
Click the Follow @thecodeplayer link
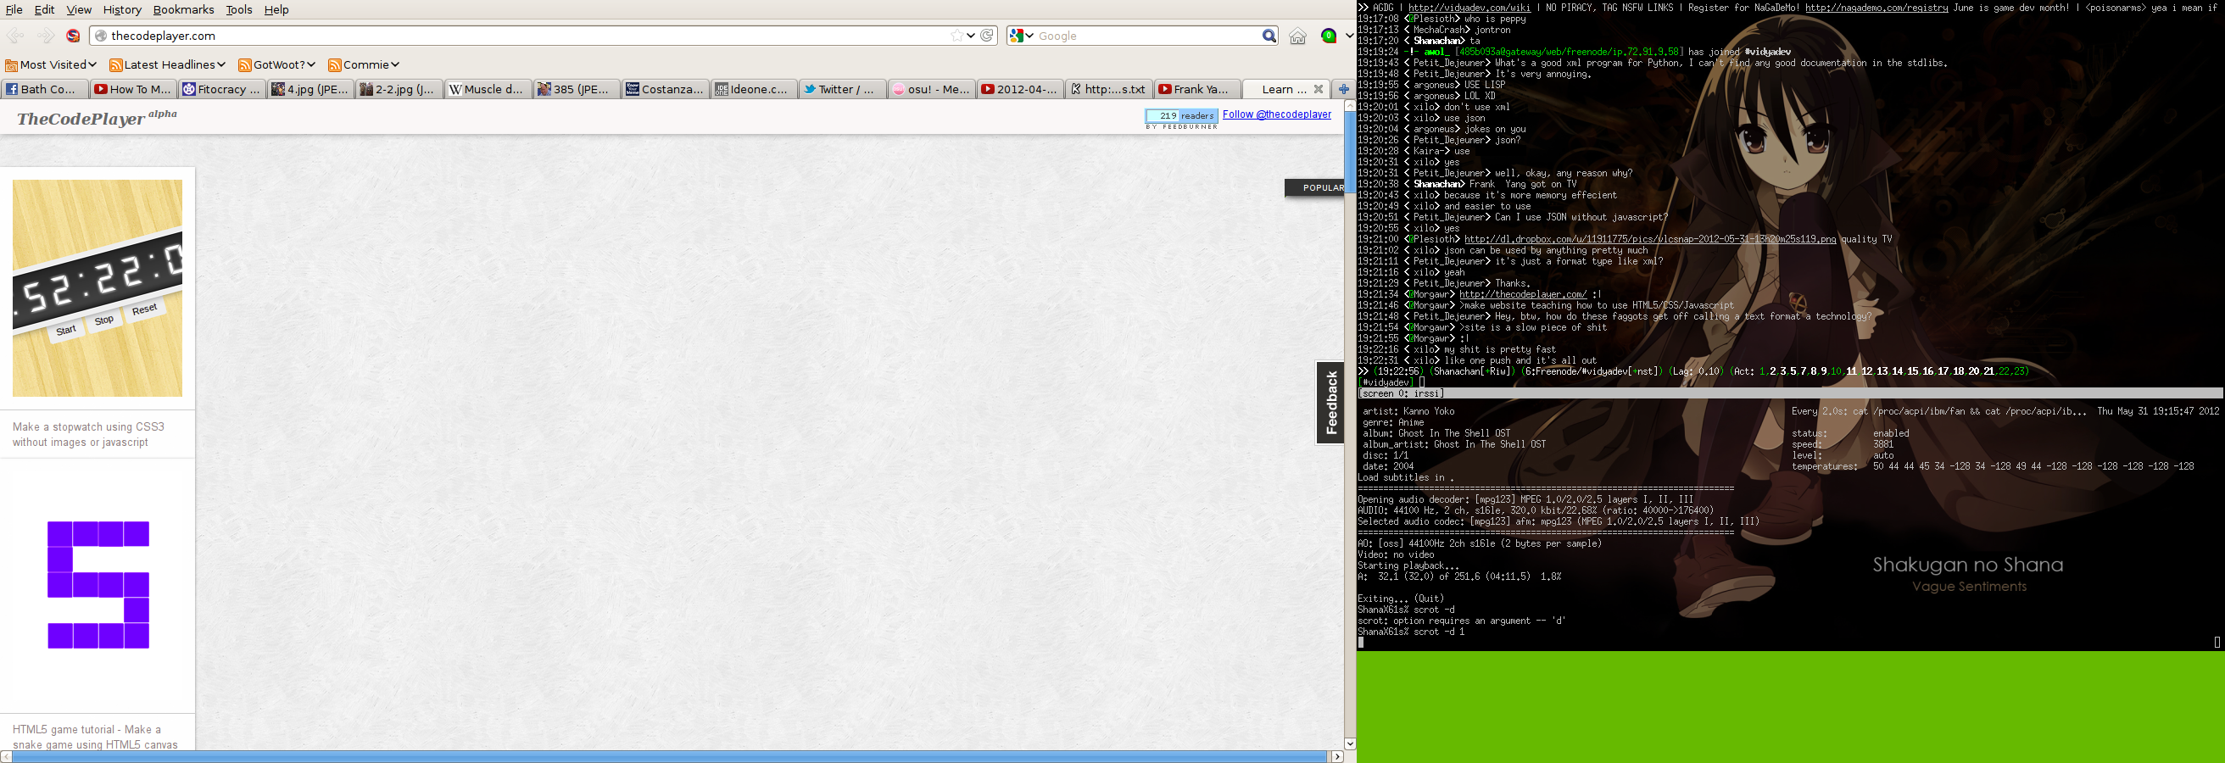1276,114
